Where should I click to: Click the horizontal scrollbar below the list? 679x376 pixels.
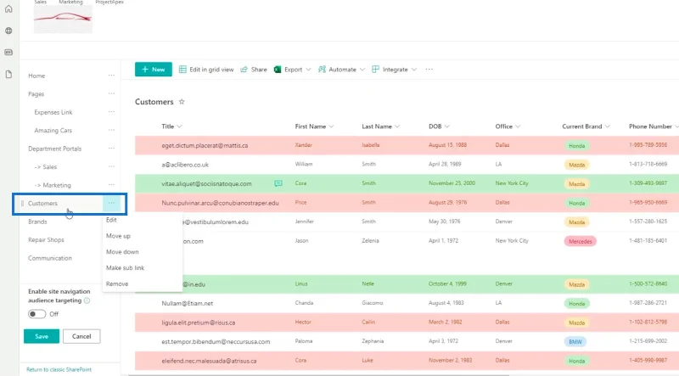318,374
